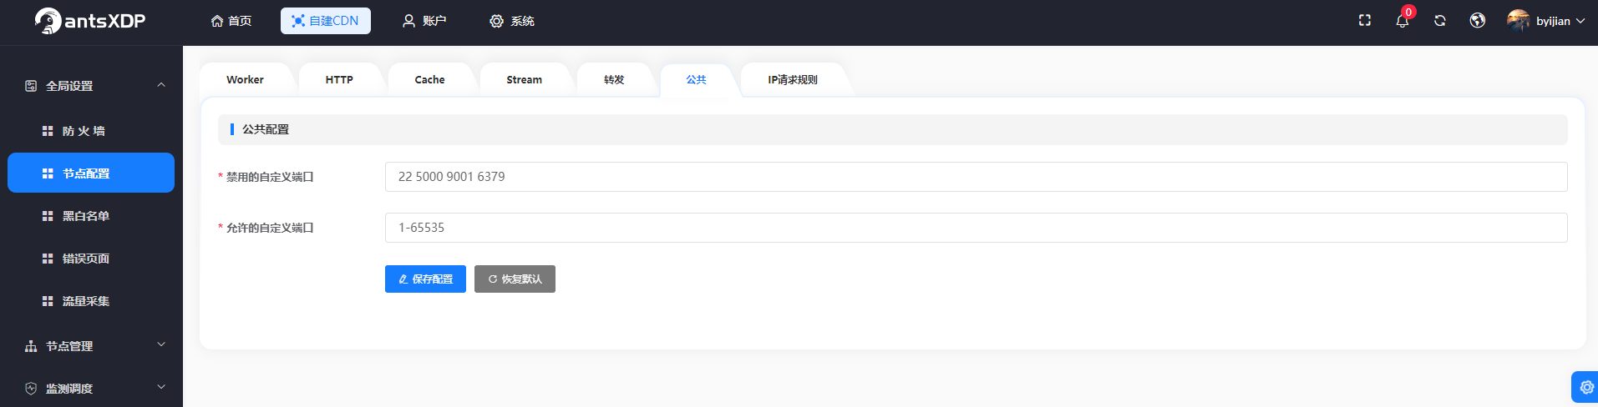Select 节点配置 in sidebar

(91, 173)
